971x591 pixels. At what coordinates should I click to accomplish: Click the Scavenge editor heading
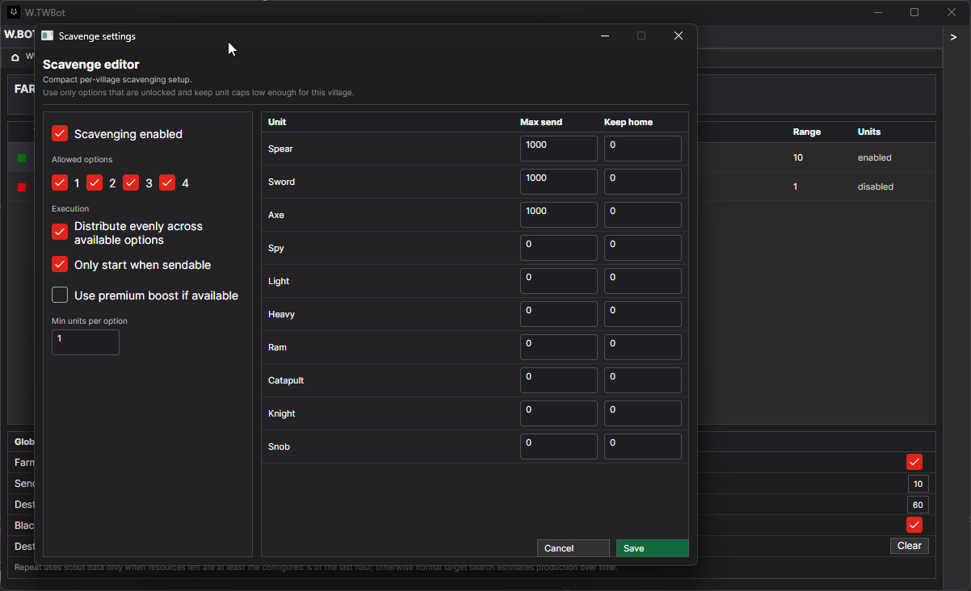point(91,65)
